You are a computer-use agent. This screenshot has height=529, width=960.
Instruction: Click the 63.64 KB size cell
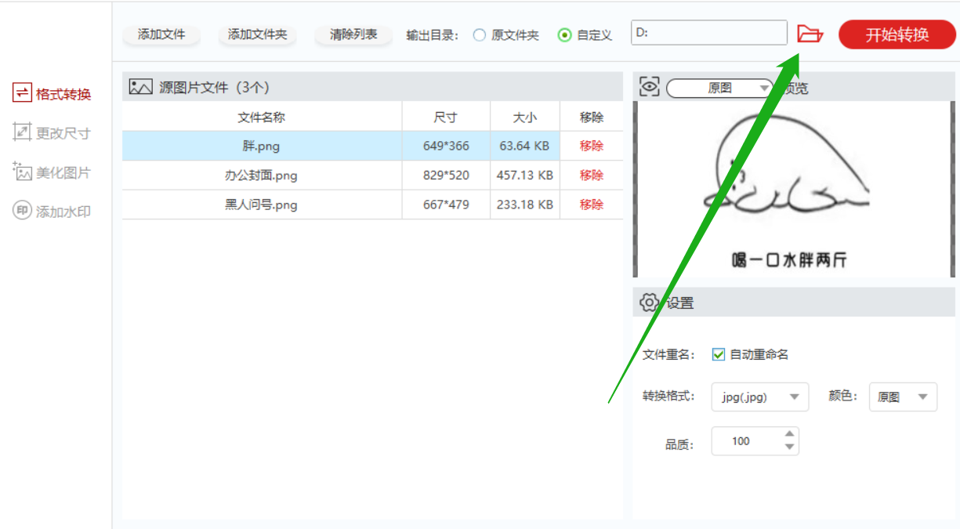tap(524, 146)
